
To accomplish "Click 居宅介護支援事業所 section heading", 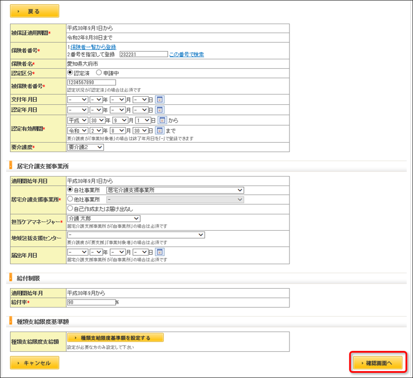I will [43, 166].
